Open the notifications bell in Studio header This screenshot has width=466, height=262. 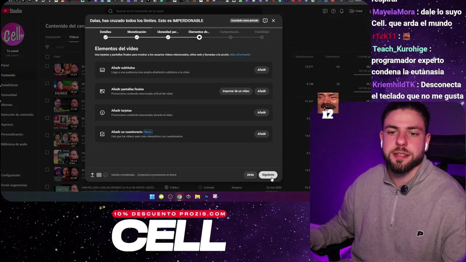341,11
